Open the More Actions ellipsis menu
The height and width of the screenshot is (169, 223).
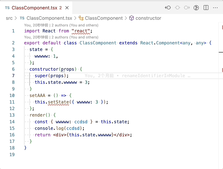tap(215, 8)
